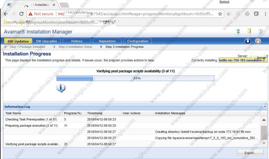Click the Not secure warning indicator
269x159 pixels.
click(41, 14)
